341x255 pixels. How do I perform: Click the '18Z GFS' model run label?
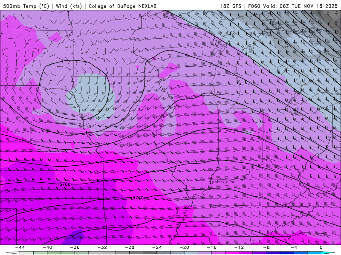[x=231, y=6]
